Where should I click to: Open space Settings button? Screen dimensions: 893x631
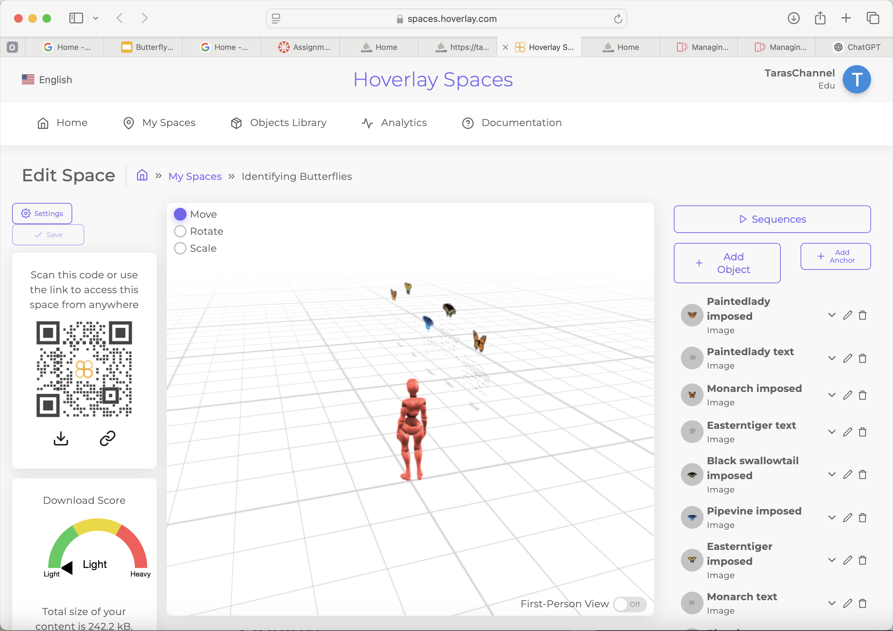point(42,214)
